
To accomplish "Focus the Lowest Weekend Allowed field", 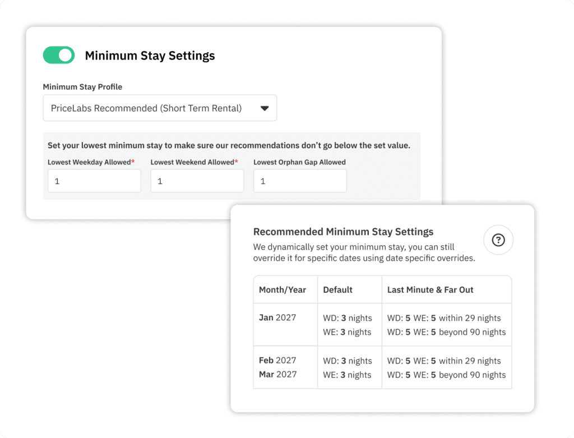I will click(197, 181).
